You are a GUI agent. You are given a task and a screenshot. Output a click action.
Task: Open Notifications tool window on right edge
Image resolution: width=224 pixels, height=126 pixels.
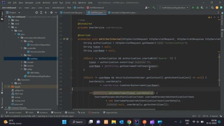coord(222,19)
